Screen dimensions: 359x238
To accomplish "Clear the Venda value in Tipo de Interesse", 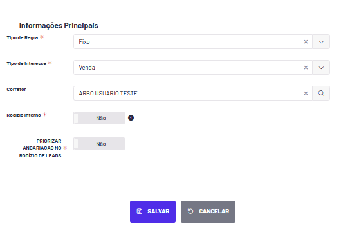I will pos(306,68).
